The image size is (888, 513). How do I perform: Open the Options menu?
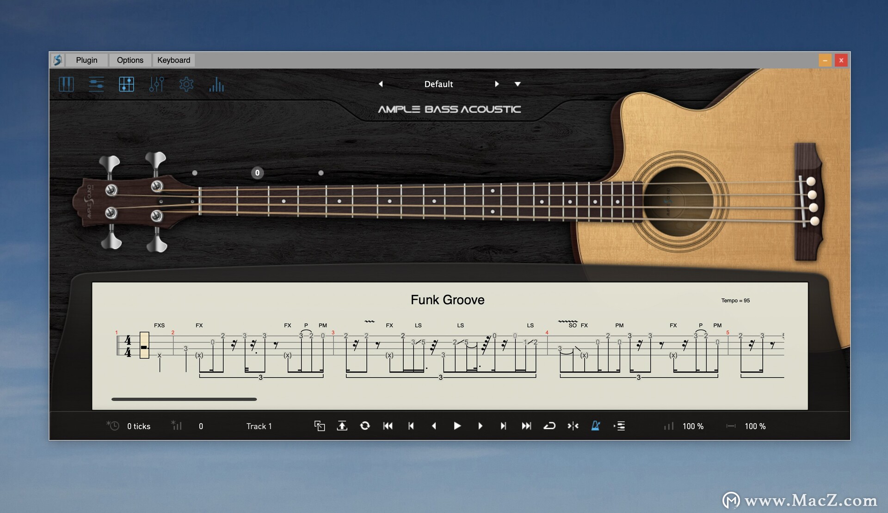pos(130,60)
